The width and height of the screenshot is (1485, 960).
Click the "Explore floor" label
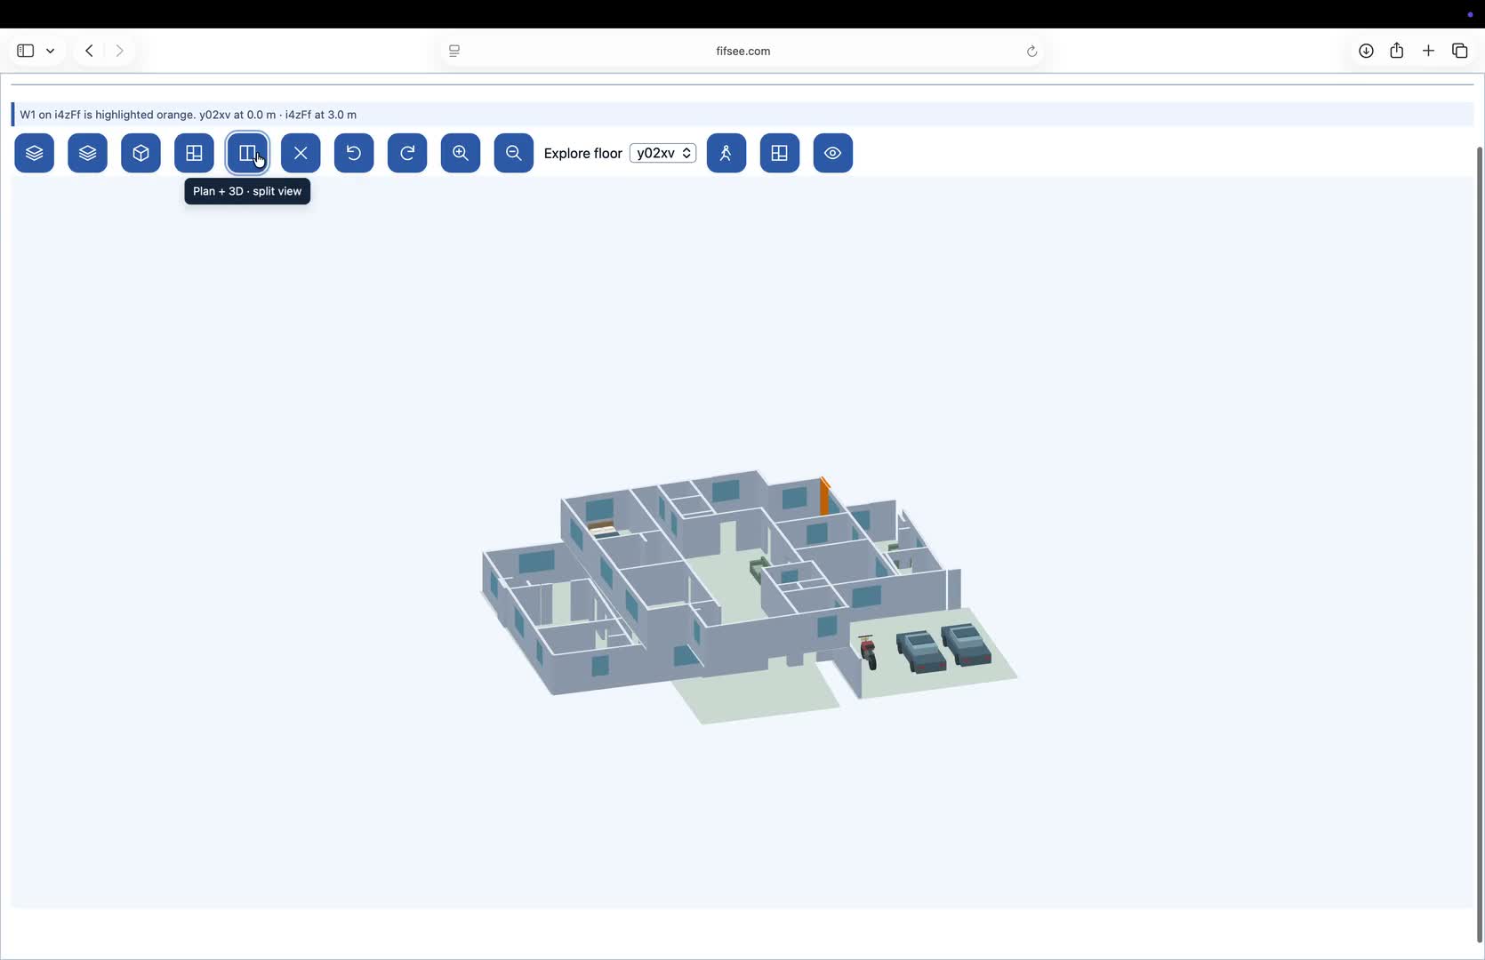point(582,153)
